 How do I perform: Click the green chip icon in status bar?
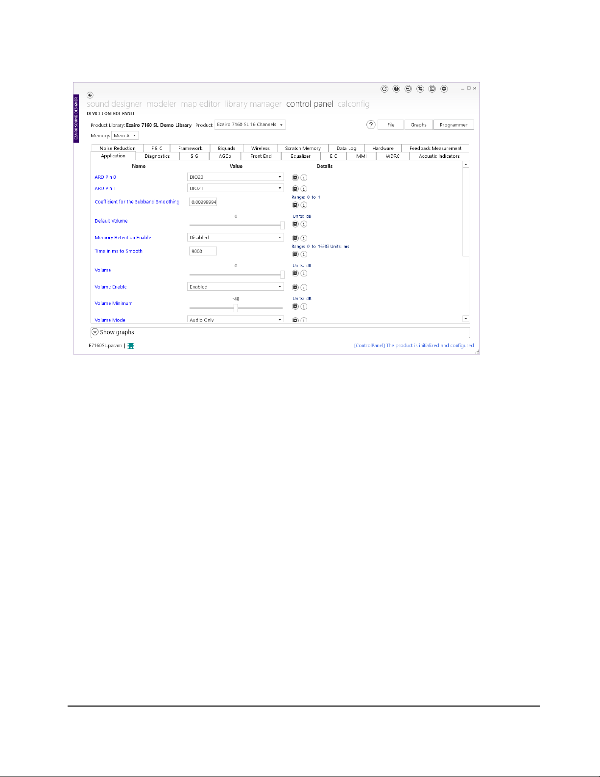(x=131, y=346)
